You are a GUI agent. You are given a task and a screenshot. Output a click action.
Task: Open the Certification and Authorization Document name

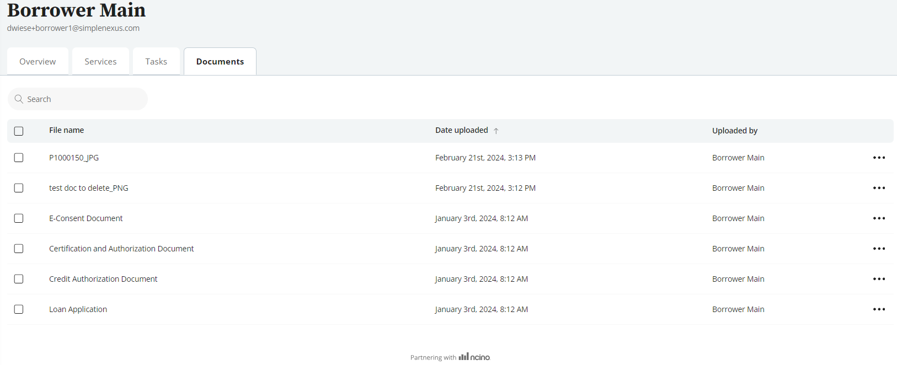point(121,249)
